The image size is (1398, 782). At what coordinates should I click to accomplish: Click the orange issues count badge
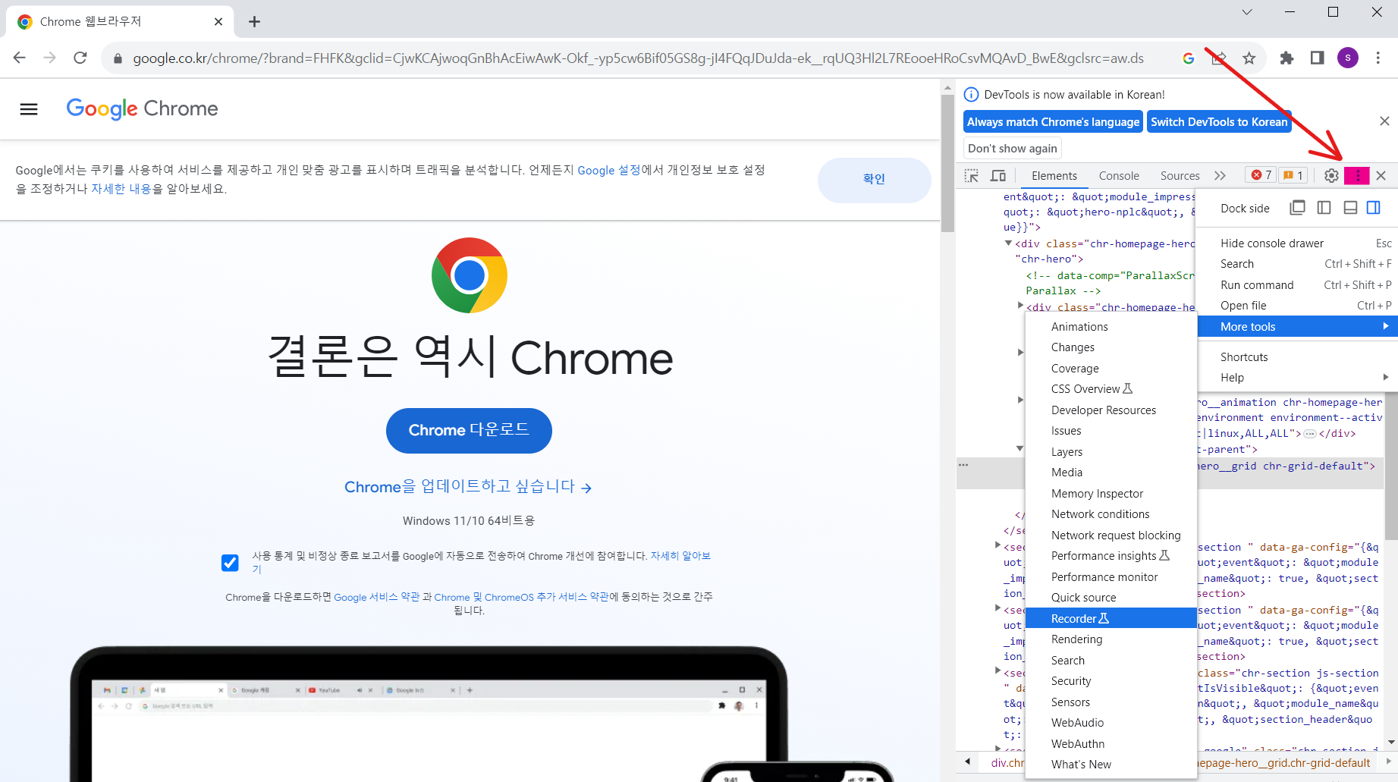pos(1293,175)
